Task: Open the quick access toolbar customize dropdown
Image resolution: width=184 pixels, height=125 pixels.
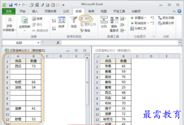Action: (63, 5)
